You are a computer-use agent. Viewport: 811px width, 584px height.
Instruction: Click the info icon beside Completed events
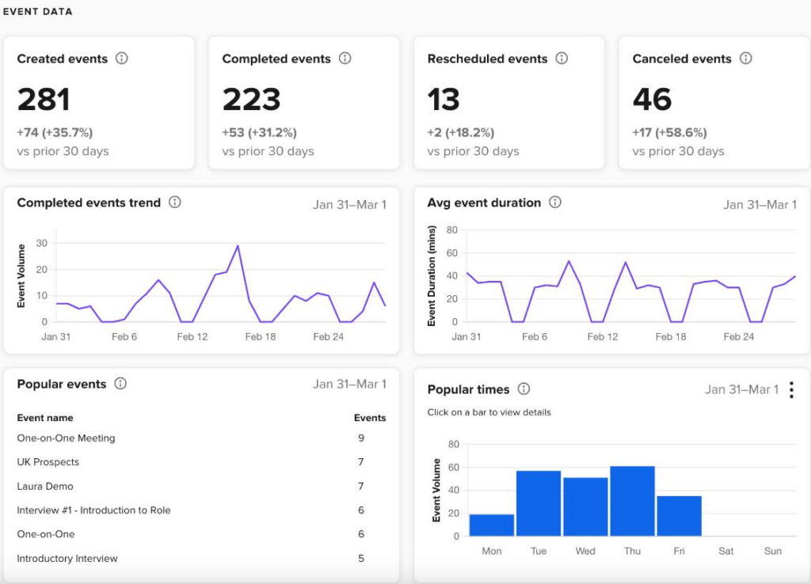pyautogui.click(x=345, y=59)
